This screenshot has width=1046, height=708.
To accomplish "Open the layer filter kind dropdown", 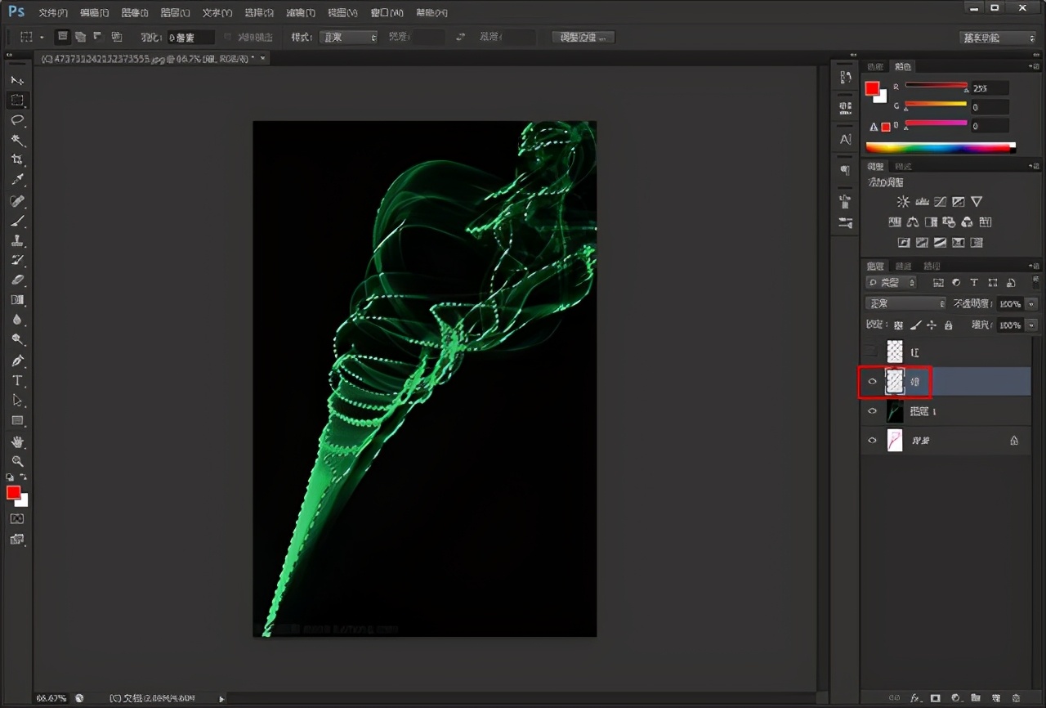I will (892, 282).
